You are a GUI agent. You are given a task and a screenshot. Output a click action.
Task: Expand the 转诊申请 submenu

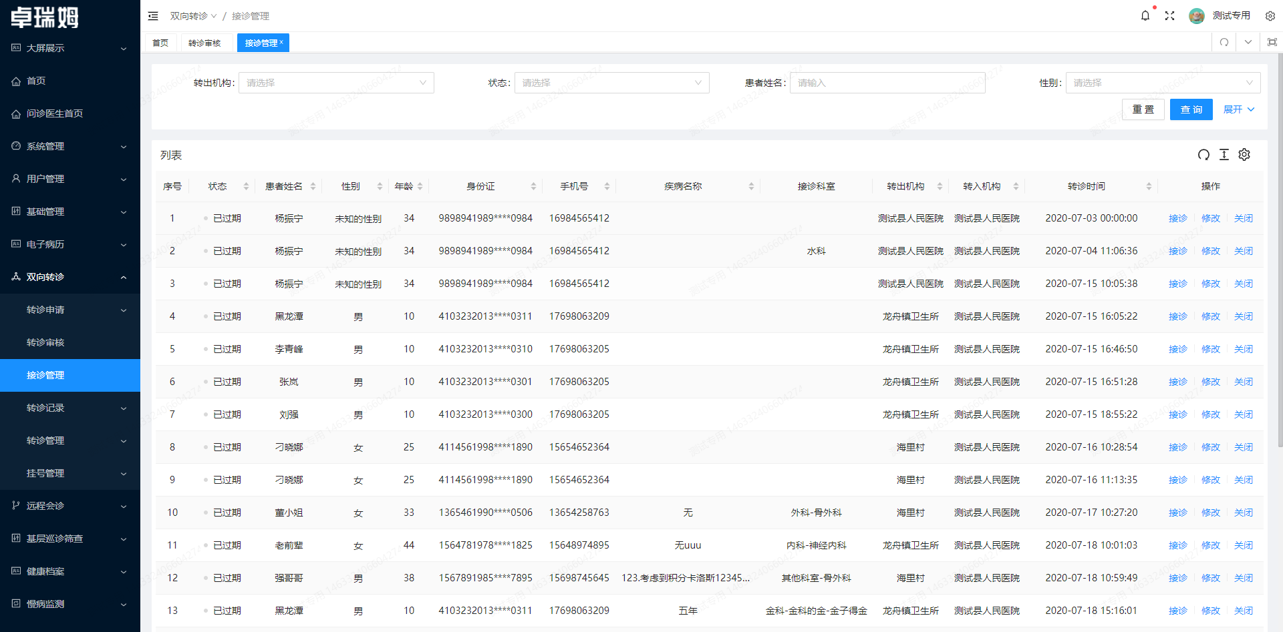[70, 310]
